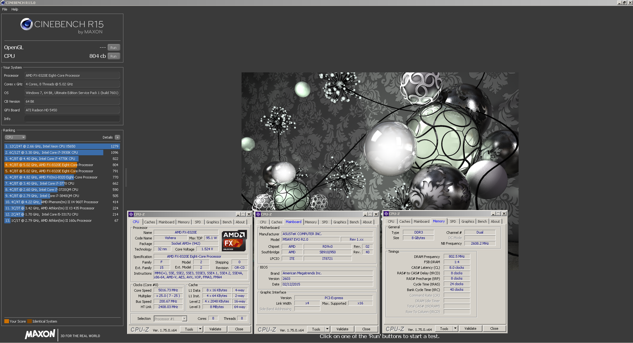Open Processor #1 selection dropdown
The width and height of the screenshot is (633, 343).
(x=170, y=319)
